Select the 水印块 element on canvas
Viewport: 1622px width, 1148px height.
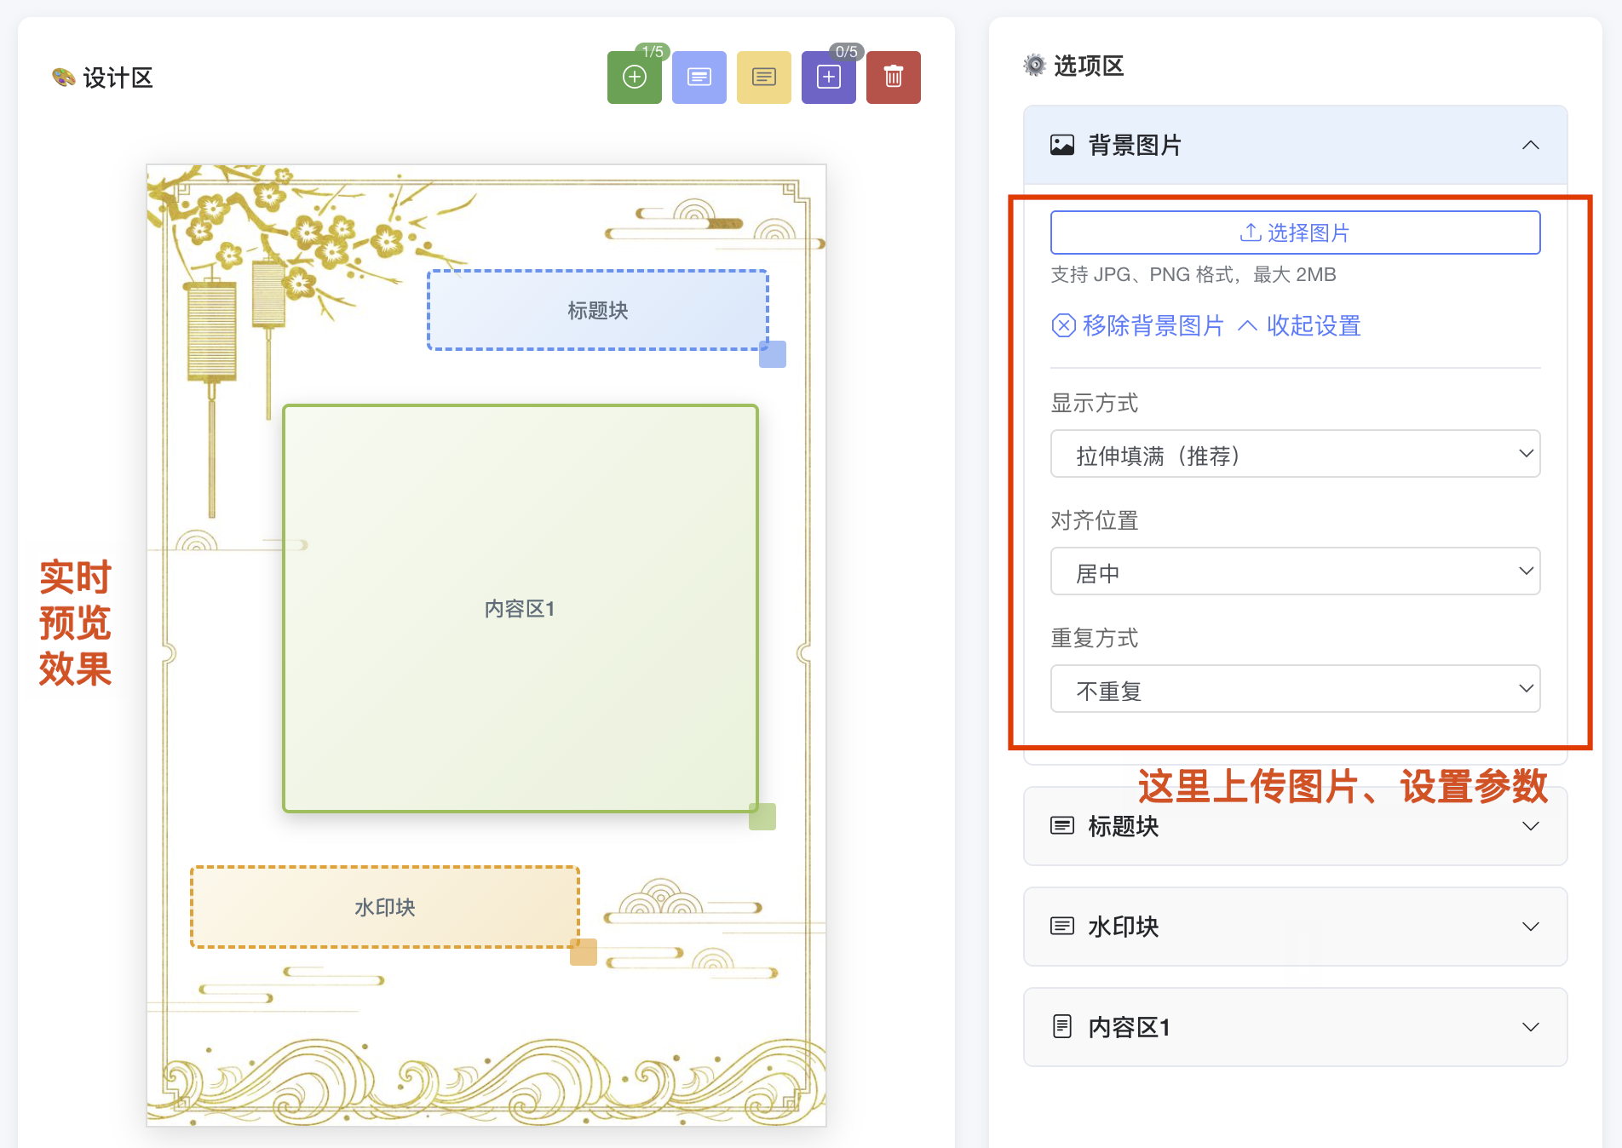coord(384,907)
